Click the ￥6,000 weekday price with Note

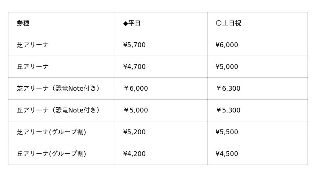click(136, 89)
